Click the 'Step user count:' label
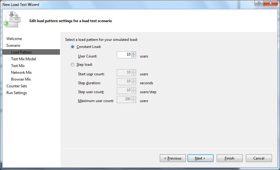This screenshot has height=170, width=280. (x=91, y=92)
